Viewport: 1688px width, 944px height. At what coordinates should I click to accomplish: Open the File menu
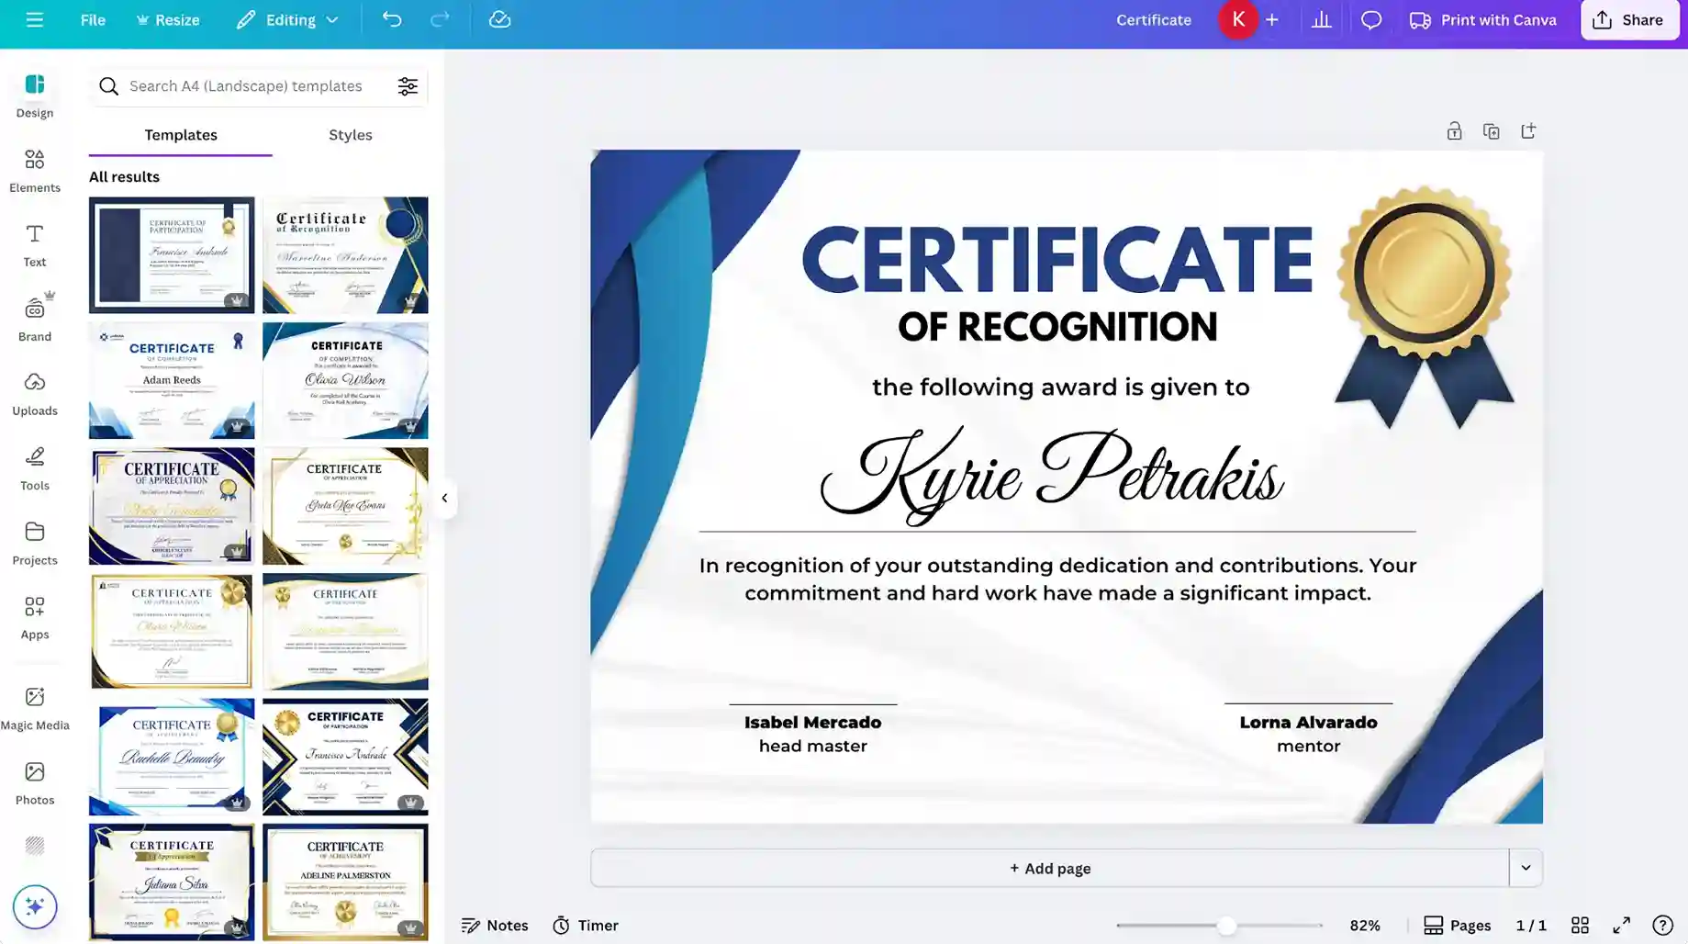tap(92, 19)
